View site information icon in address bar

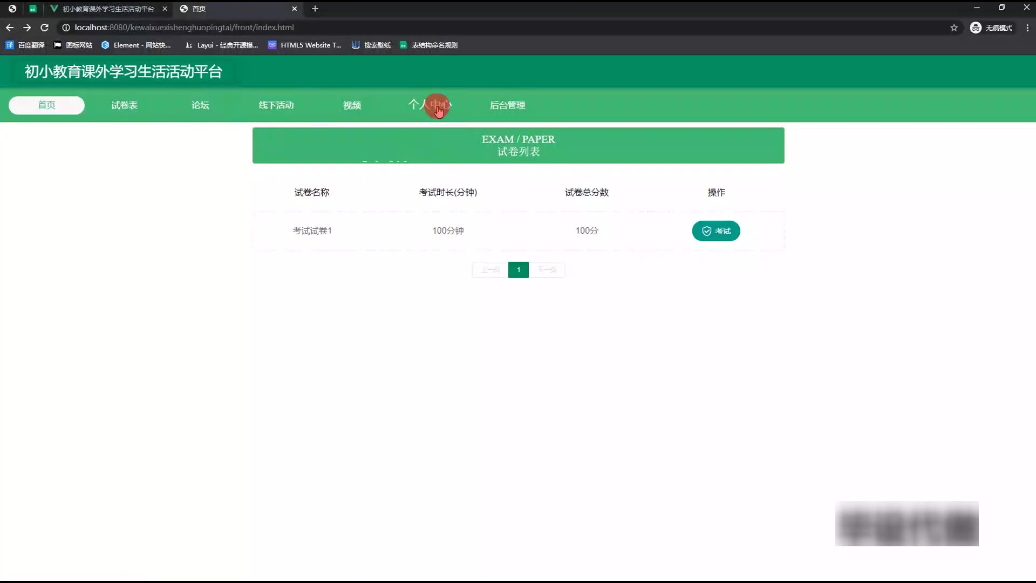coord(66,28)
